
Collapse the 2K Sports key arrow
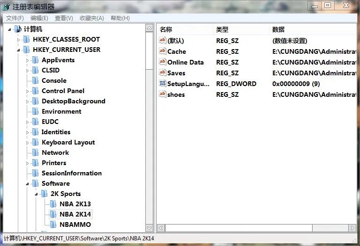point(36,194)
